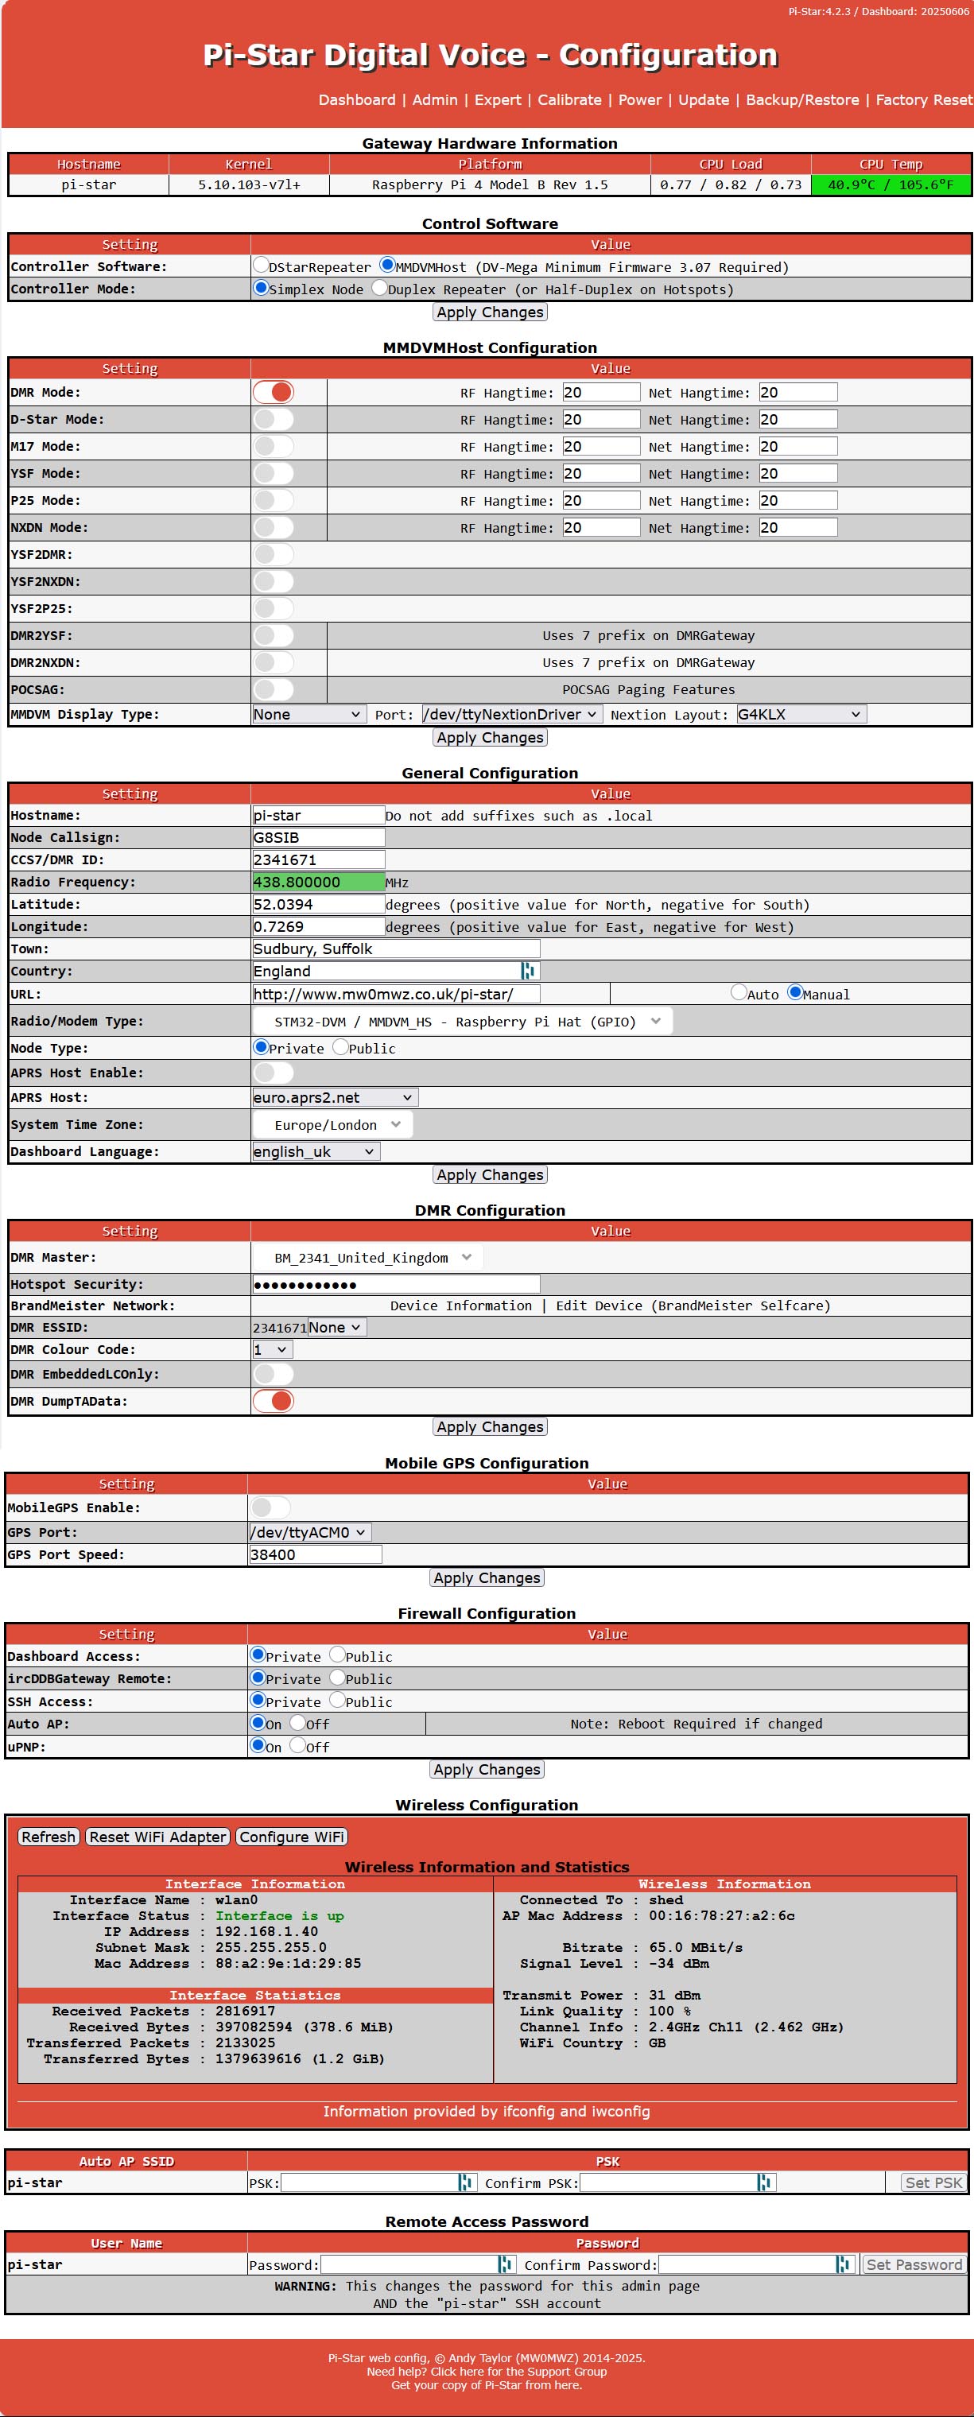Click Node Callsign field G8SIB
Screen dimensions: 974x2417
[318, 837]
